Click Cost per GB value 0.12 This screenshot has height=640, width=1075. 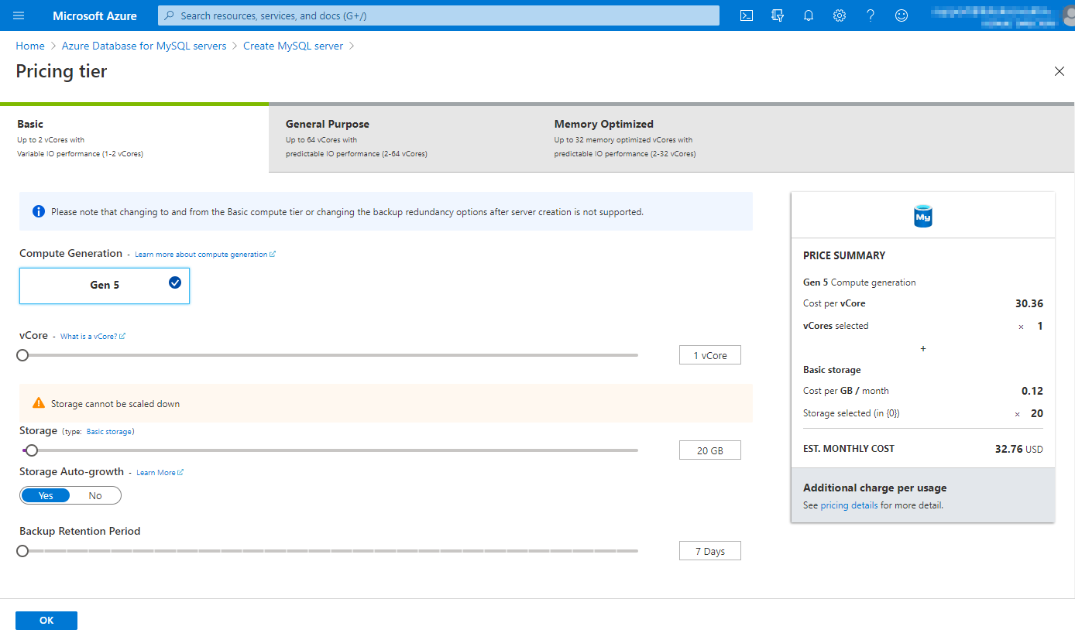(1032, 391)
